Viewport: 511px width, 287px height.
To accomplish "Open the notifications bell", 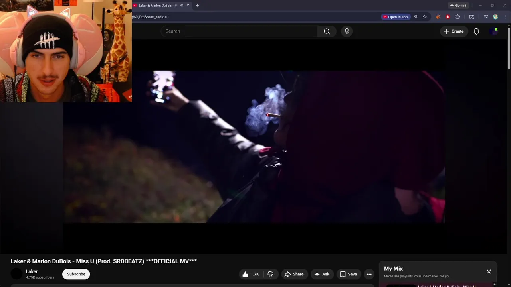I will (x=476, y=31).
